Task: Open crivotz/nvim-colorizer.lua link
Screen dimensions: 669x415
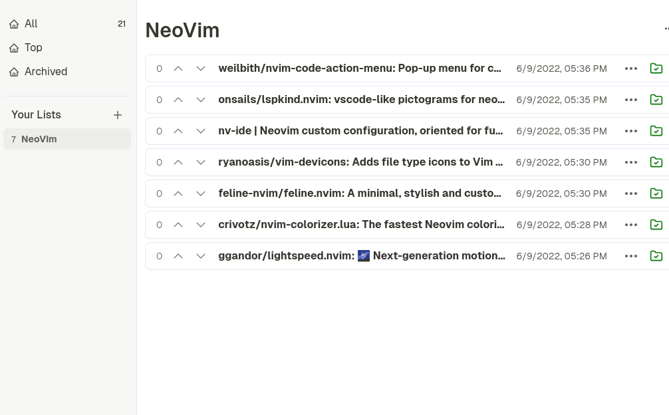Action: pos(361,225)
